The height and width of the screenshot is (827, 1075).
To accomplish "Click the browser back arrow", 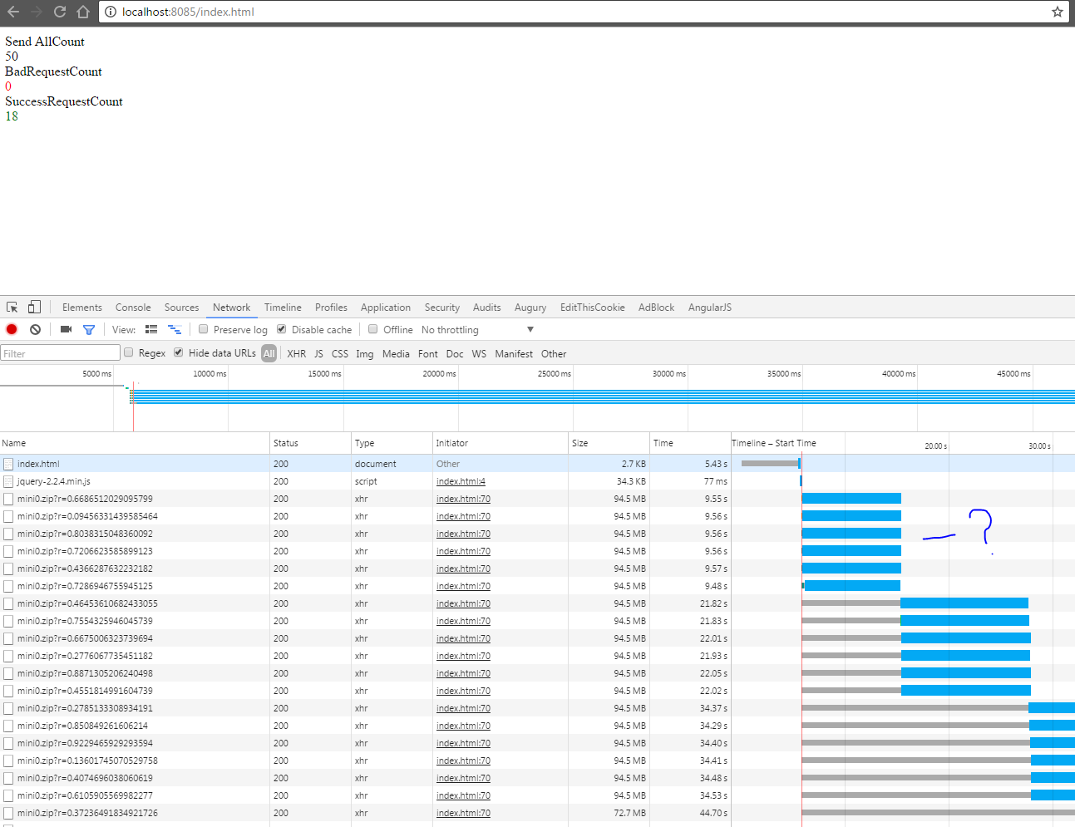I will click(13, 12).
